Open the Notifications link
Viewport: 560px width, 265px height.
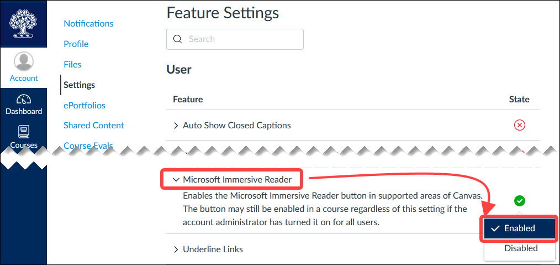point(88,24)
